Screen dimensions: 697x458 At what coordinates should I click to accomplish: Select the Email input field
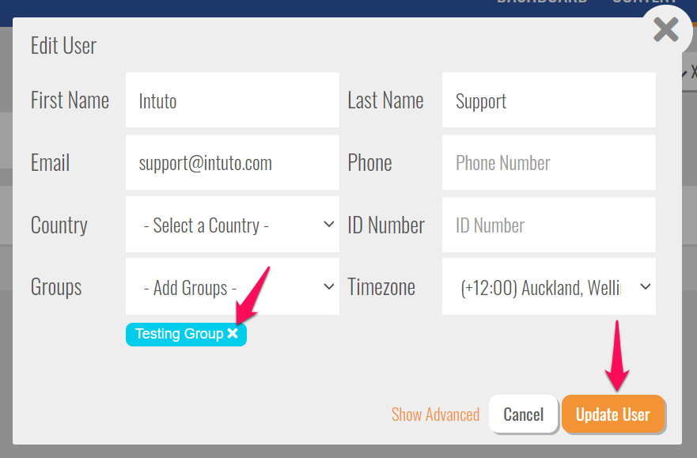pos(232,163)
